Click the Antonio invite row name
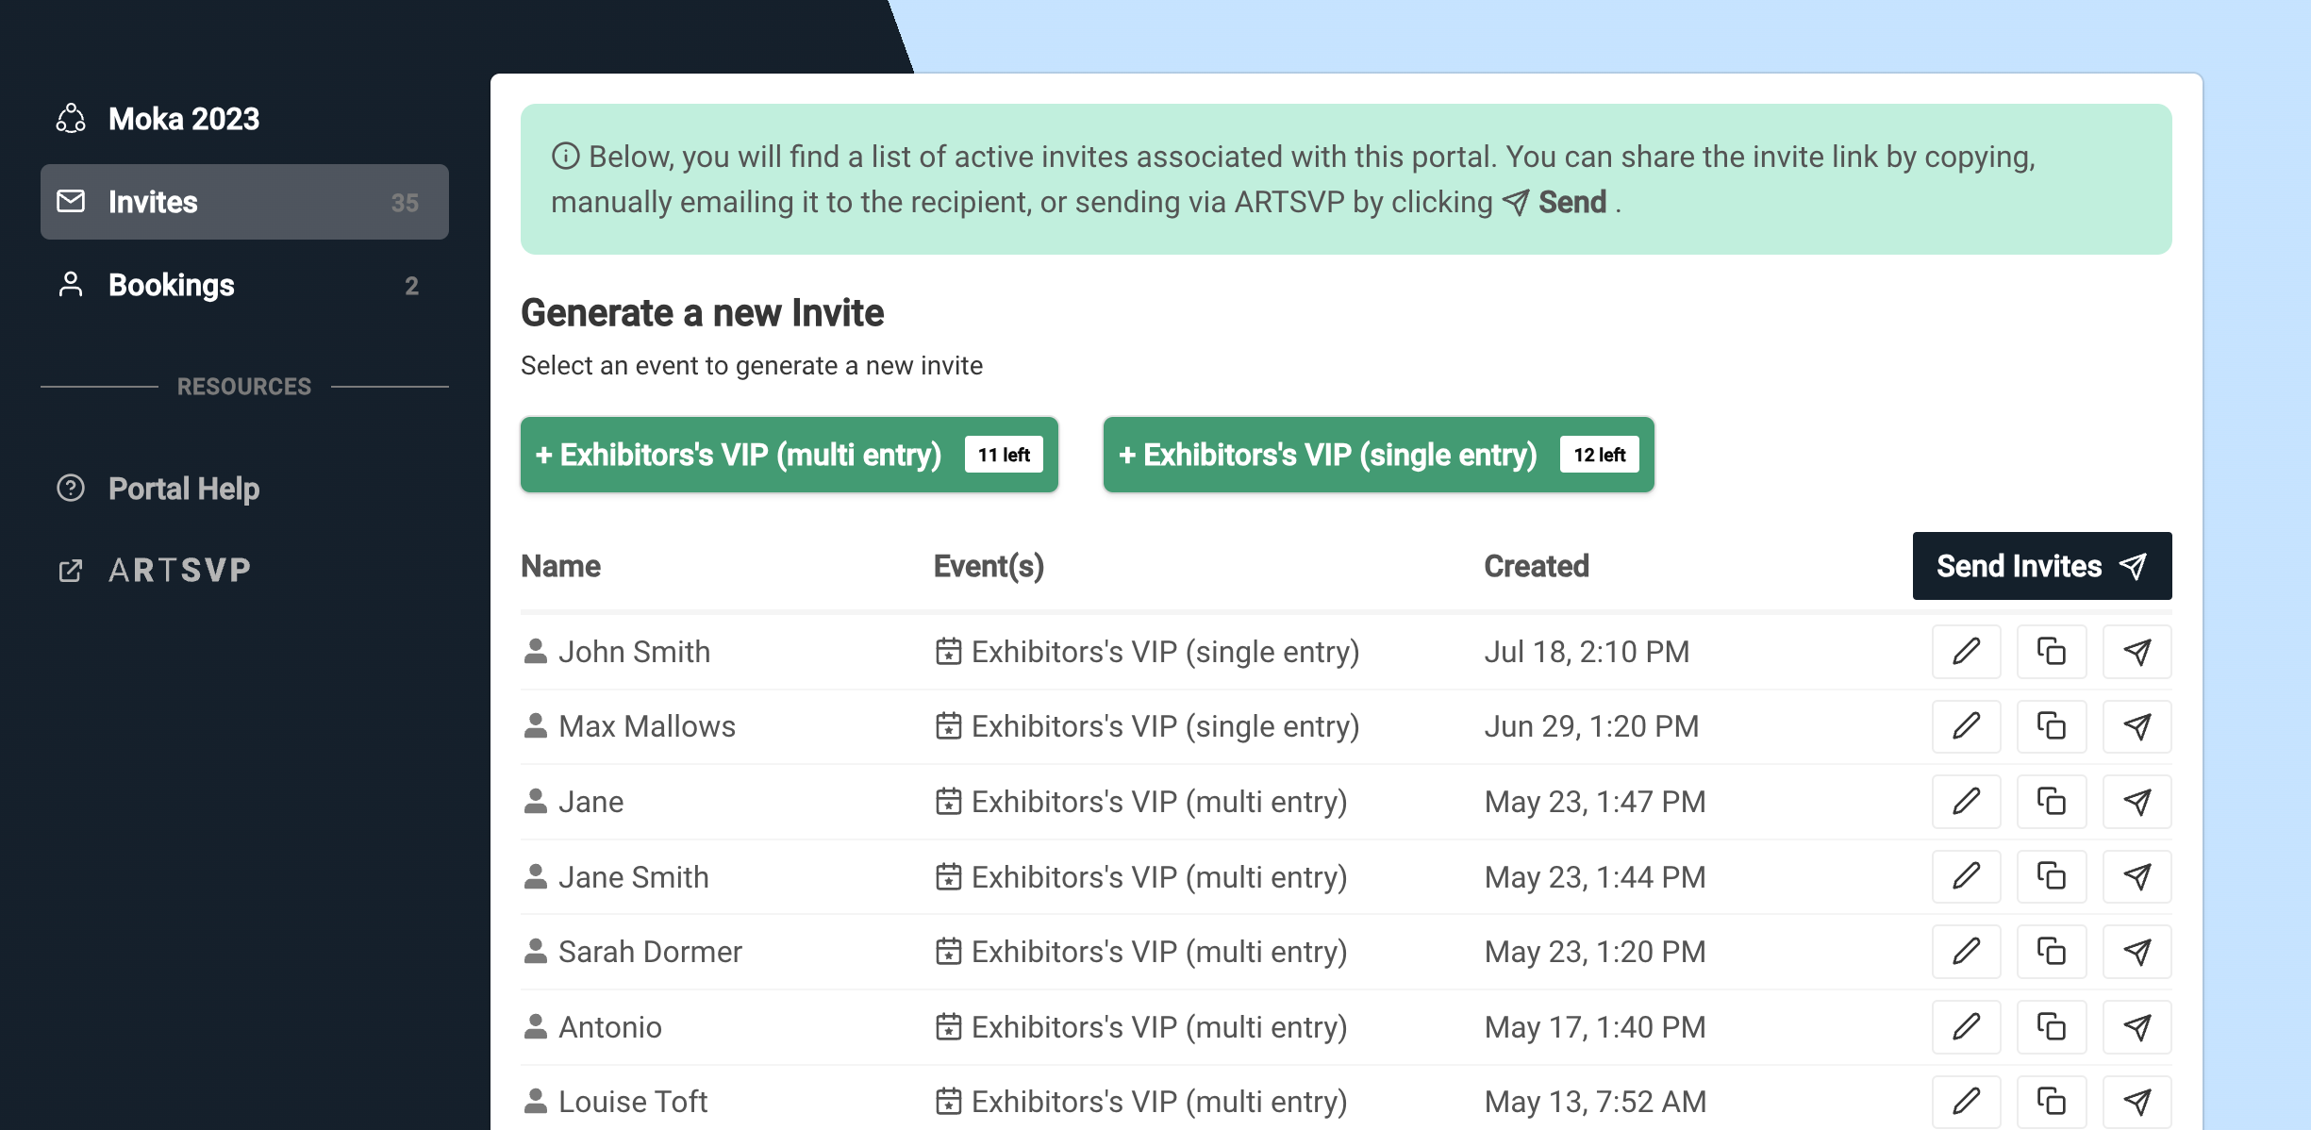The height and width of the screenshot is (1130, 2311). pos(609,1027)
